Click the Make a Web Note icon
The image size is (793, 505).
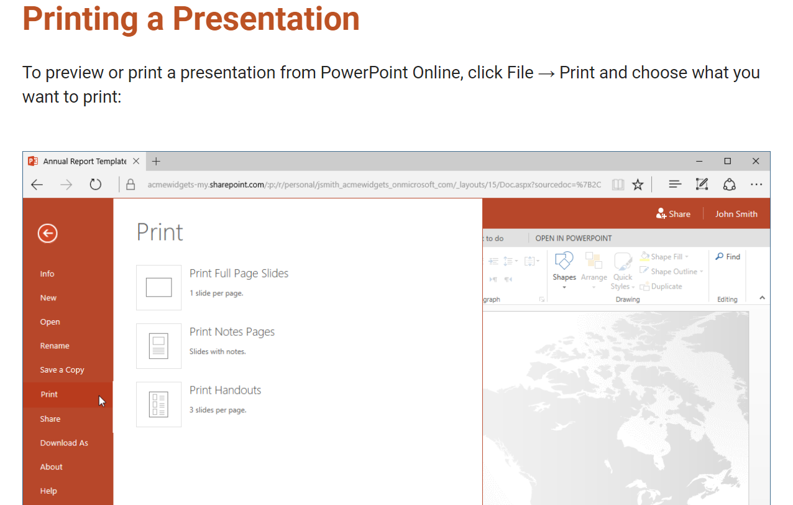(702, 185)
